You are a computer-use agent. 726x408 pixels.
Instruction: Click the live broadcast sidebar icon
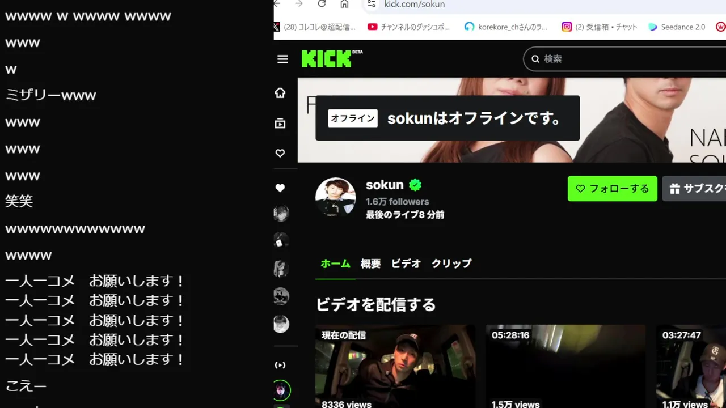280,365
